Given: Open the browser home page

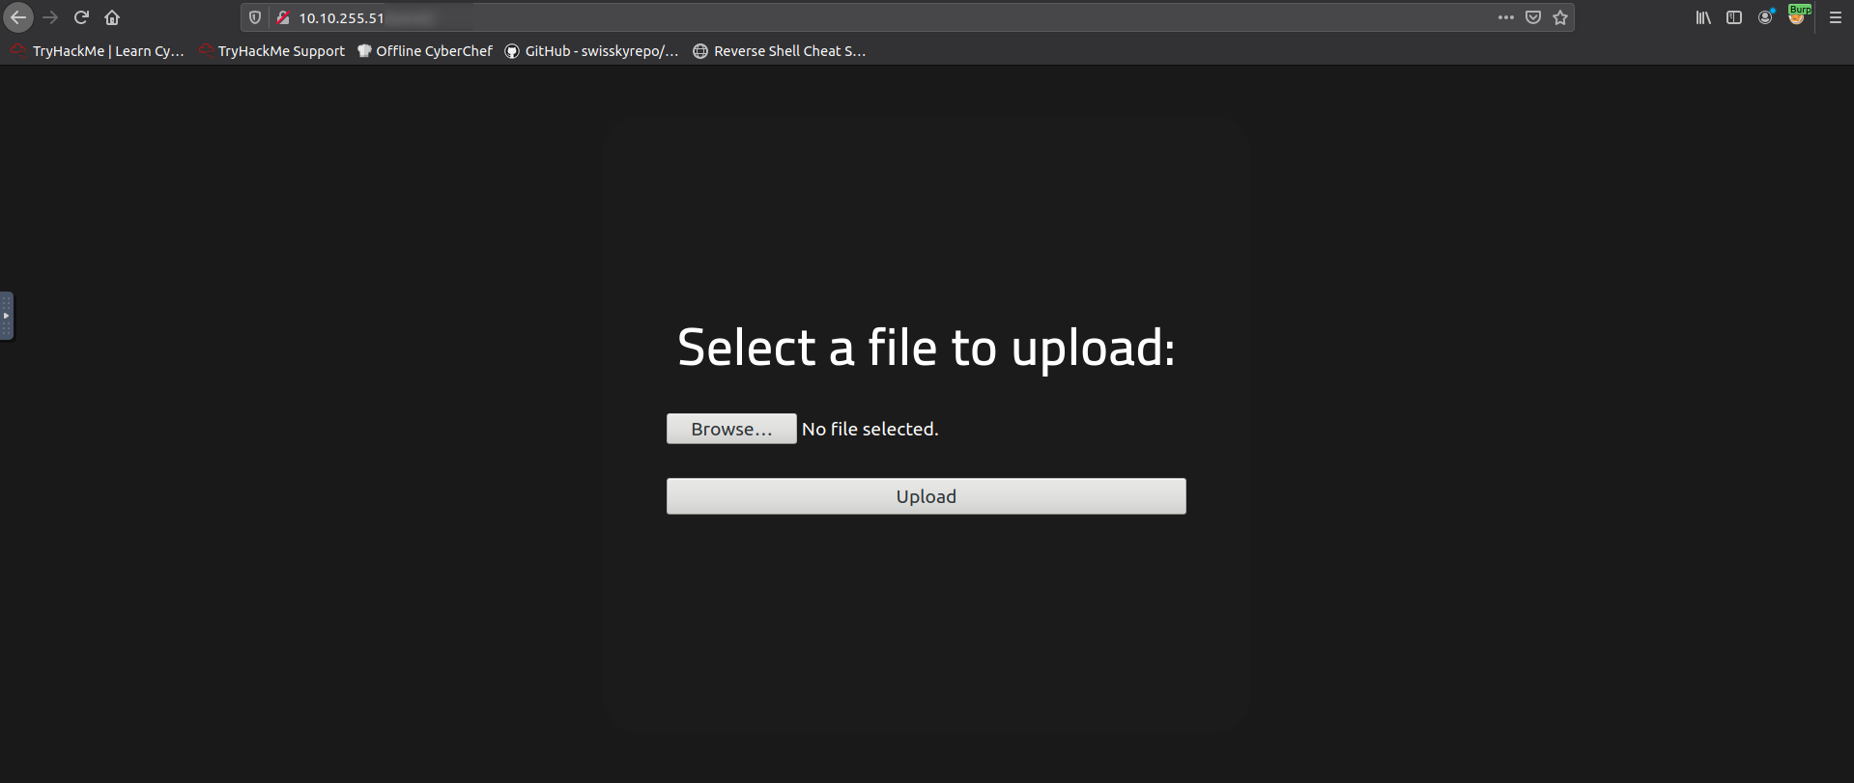Looking at the screenshot, I should coord(112,17).
